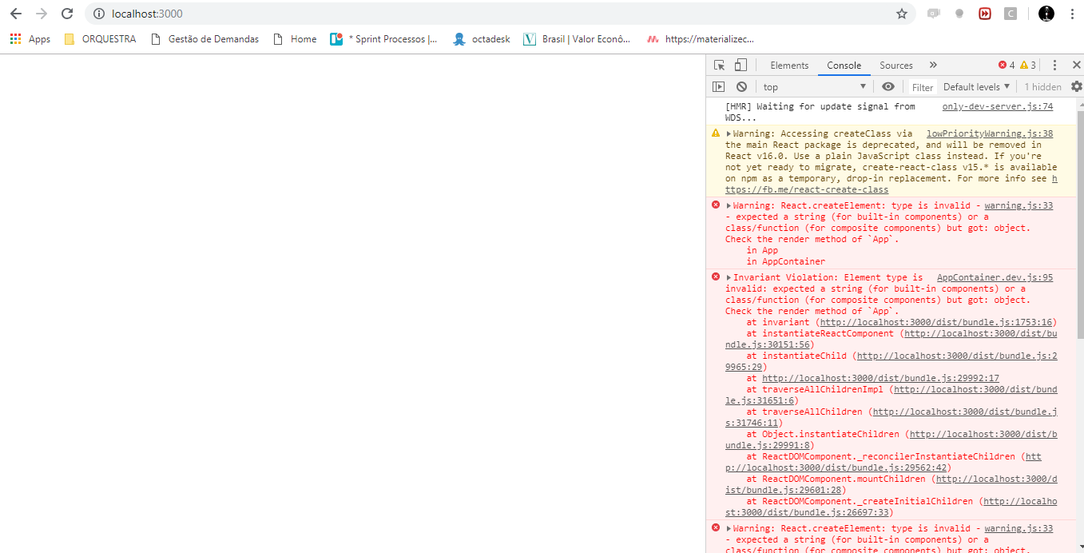Expand the Invariant Violation error details
This screenshot has width=1084, height=553.
click(x=729, y=277)
